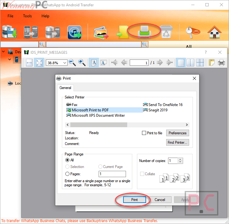The width and height of the screenshot is (229, 224).
Task: Choose landscape orientation icon
Action: (103, 63)
